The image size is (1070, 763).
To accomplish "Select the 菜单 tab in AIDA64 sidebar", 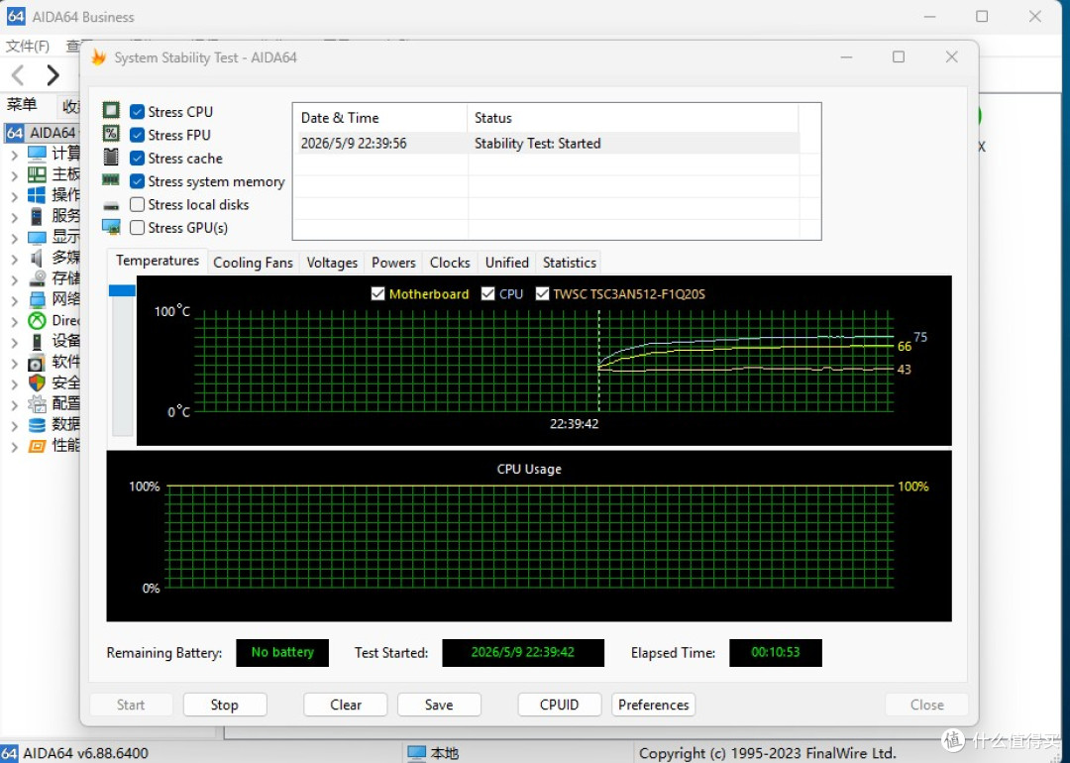I will [x=22, y=105].
